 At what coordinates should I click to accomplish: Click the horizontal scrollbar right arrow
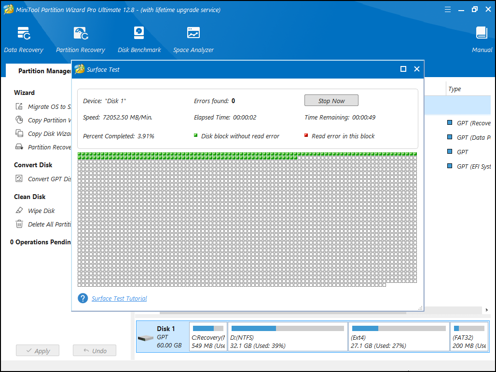[486, 310]
